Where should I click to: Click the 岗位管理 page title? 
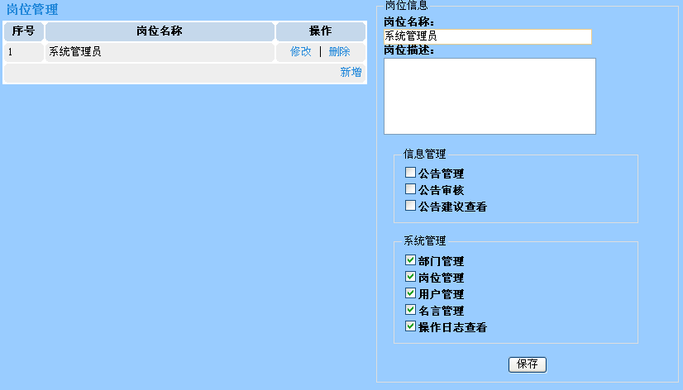tap(32, 10)
